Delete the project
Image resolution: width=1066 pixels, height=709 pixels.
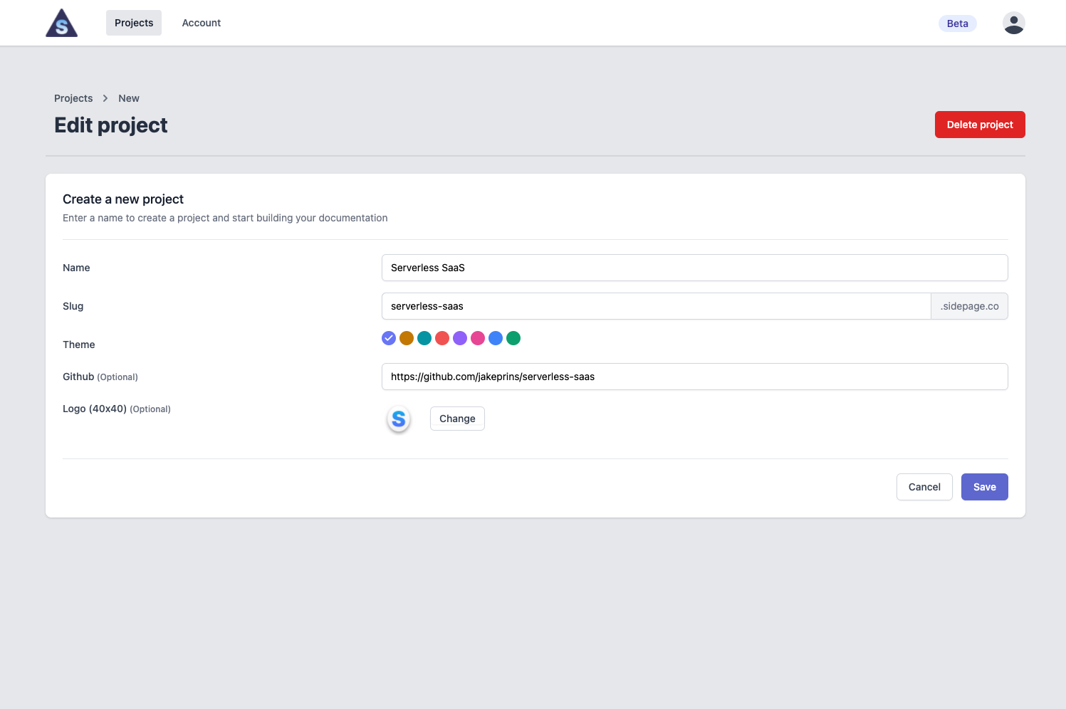[980, 125]
